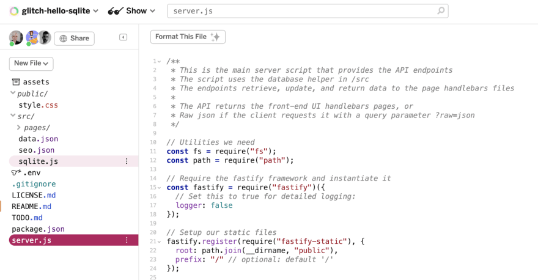The width and height of the screenshot is (538, 280).
Task: Click Format This File button
Action: coord(188,37)
